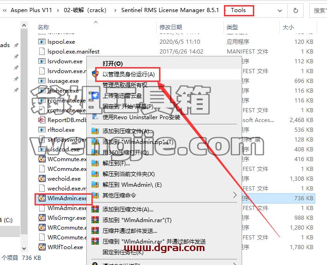Sort files by 修改日期 column header
Viewport: 327px width, 265px height.
point(171,27)
